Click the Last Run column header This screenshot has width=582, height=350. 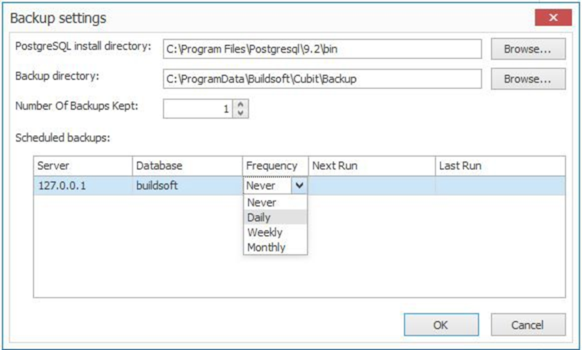500,166
